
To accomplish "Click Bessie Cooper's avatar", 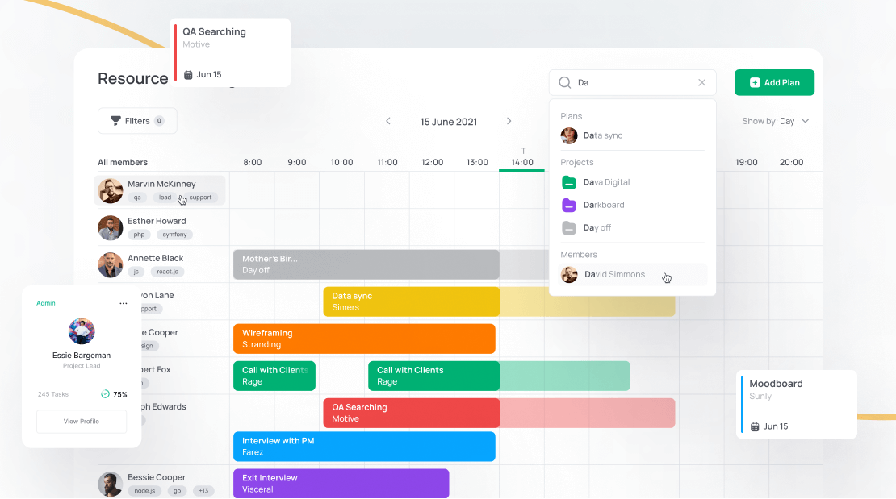I will pyautogui.click(x=111, y=484).
